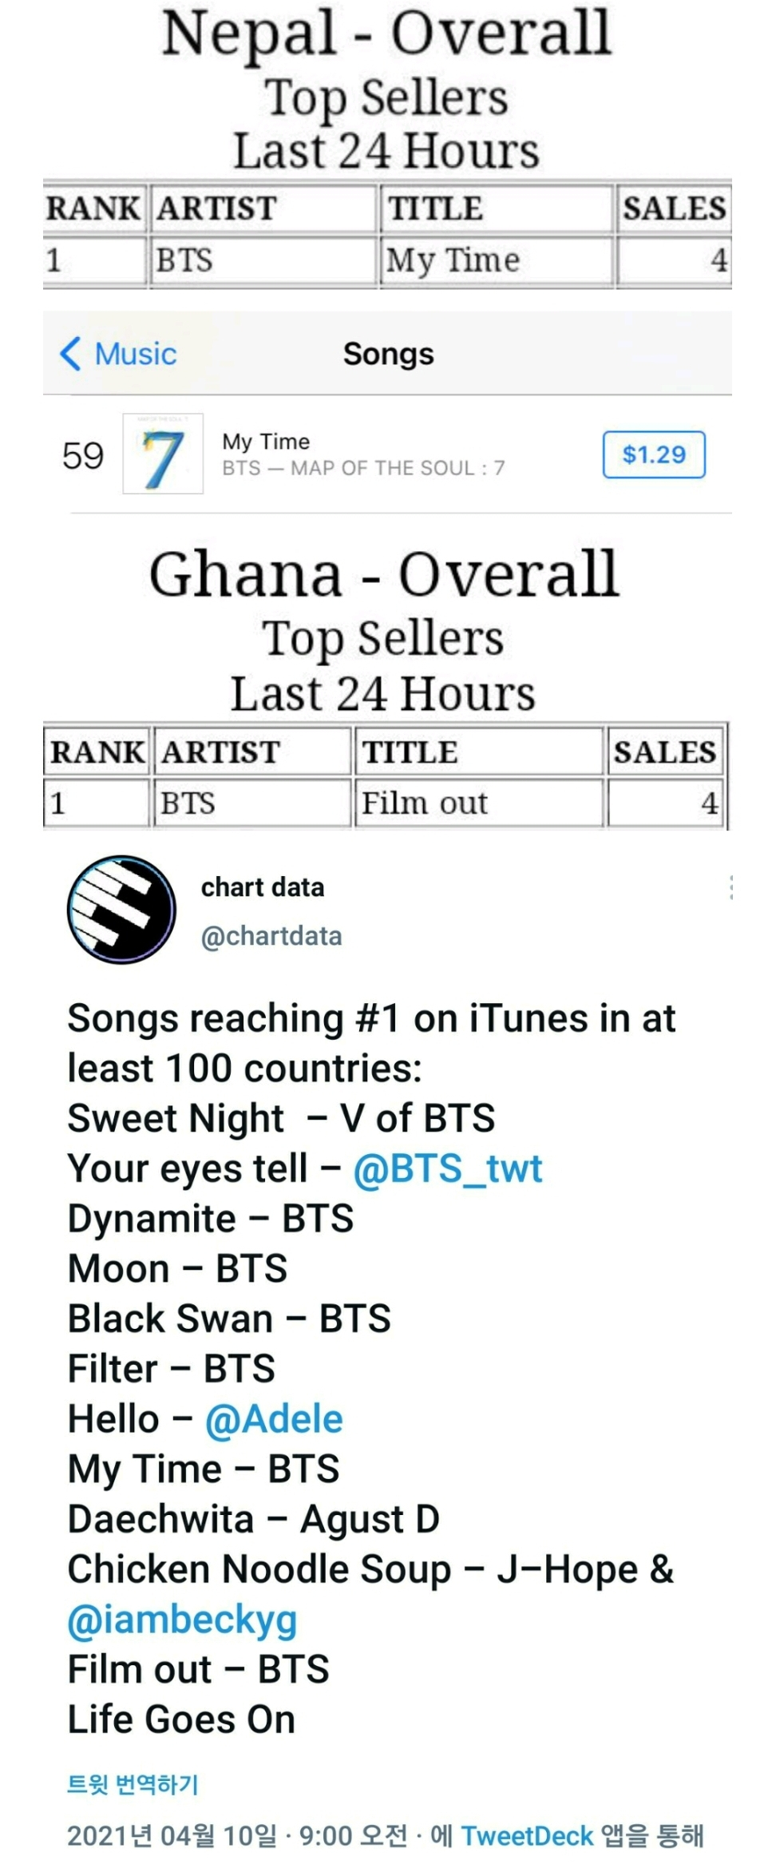Open the @iambeckyg mention link
This screenshot has width=772, height=1868.
tap(182, 1619)
